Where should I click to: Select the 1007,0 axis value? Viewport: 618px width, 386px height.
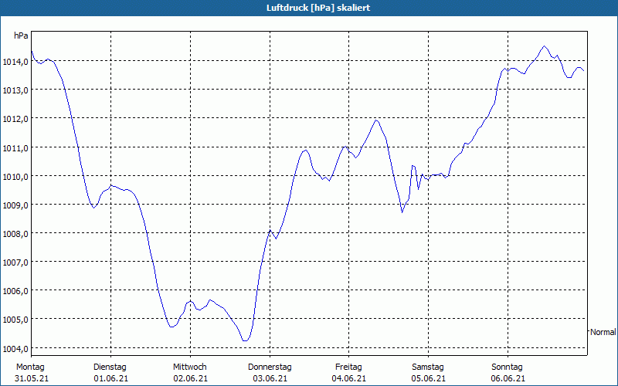tap(15, 262)
